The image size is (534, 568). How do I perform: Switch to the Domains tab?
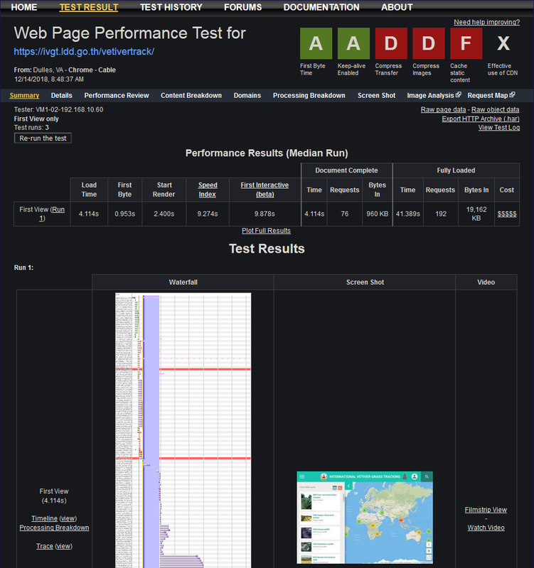pyautogui.click(x=247, y=95)
